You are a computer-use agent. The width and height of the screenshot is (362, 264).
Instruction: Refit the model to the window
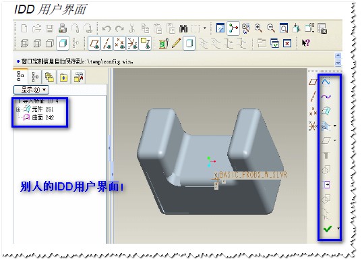point(284,28)
